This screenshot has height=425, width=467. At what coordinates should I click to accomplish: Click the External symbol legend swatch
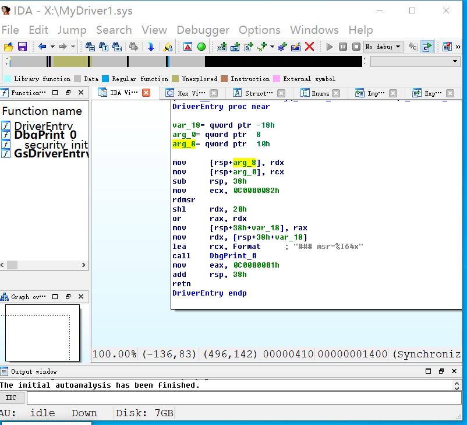[x=277, y=79]
